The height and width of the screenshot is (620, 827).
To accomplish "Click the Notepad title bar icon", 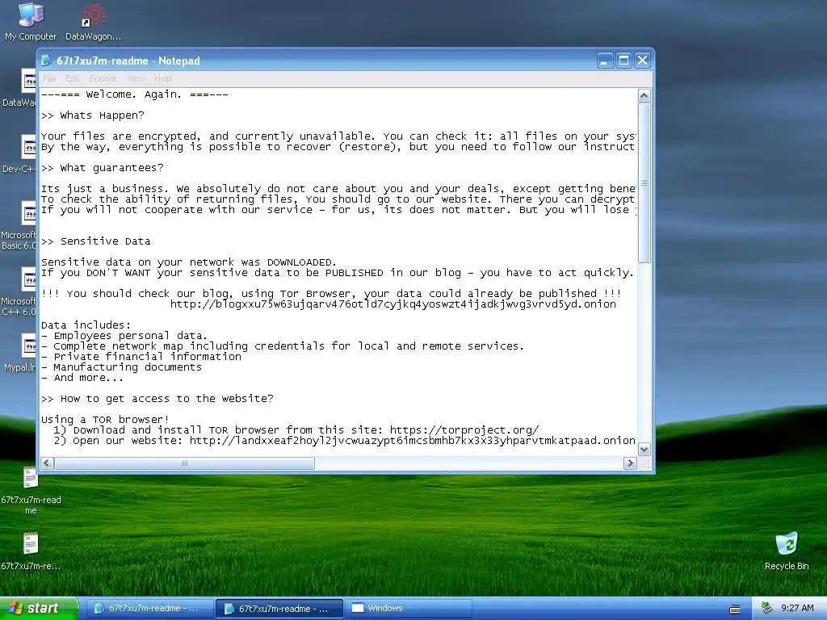I will coord(46,60).
